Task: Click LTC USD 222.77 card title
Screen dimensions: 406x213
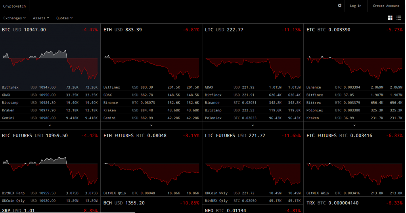Action: (224, 30)
